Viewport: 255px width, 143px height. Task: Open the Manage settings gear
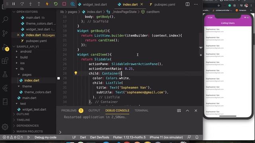point(5,127)
